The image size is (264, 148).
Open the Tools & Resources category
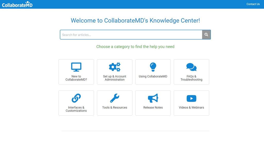click(114, 103)
